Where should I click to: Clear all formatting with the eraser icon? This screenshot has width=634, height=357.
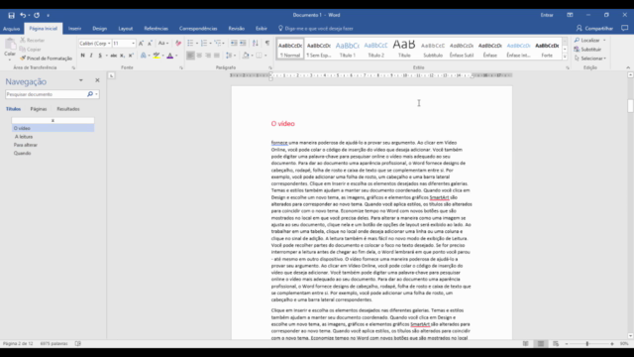(178, 44)
